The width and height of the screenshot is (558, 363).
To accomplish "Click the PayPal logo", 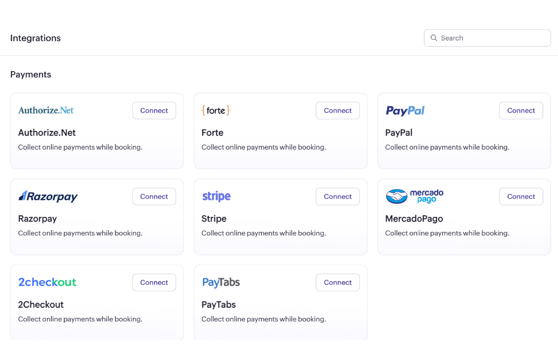I will (x=405, y=110).
